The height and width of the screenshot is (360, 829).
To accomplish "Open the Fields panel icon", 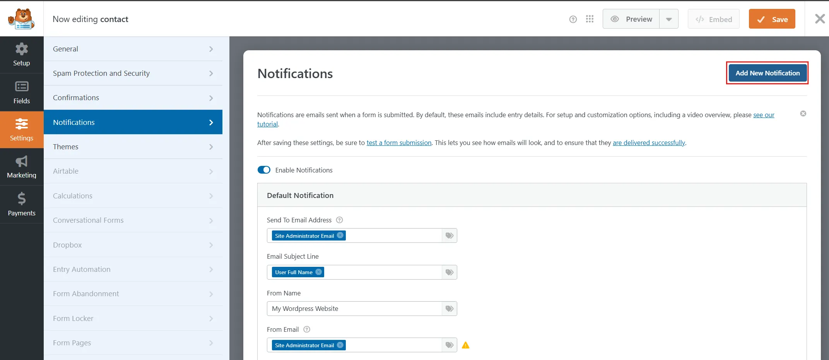I will [22, 87].
